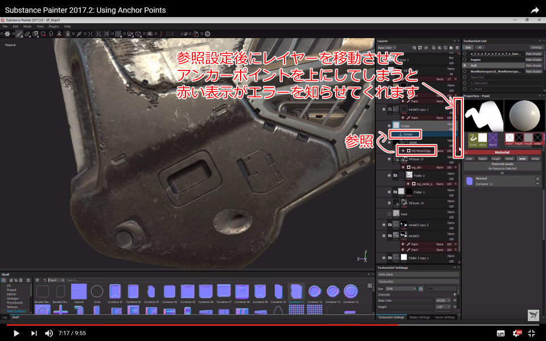Viewport: 546px width, 341px height.
Task: Click Solo button in TextureSet List
Action: point(468,47)
